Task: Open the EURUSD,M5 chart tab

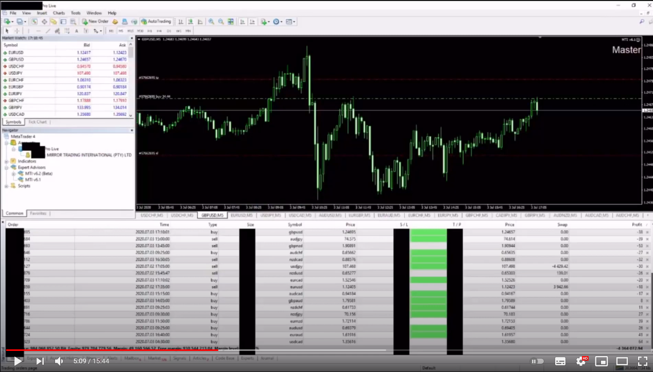Action: [242, 215]
